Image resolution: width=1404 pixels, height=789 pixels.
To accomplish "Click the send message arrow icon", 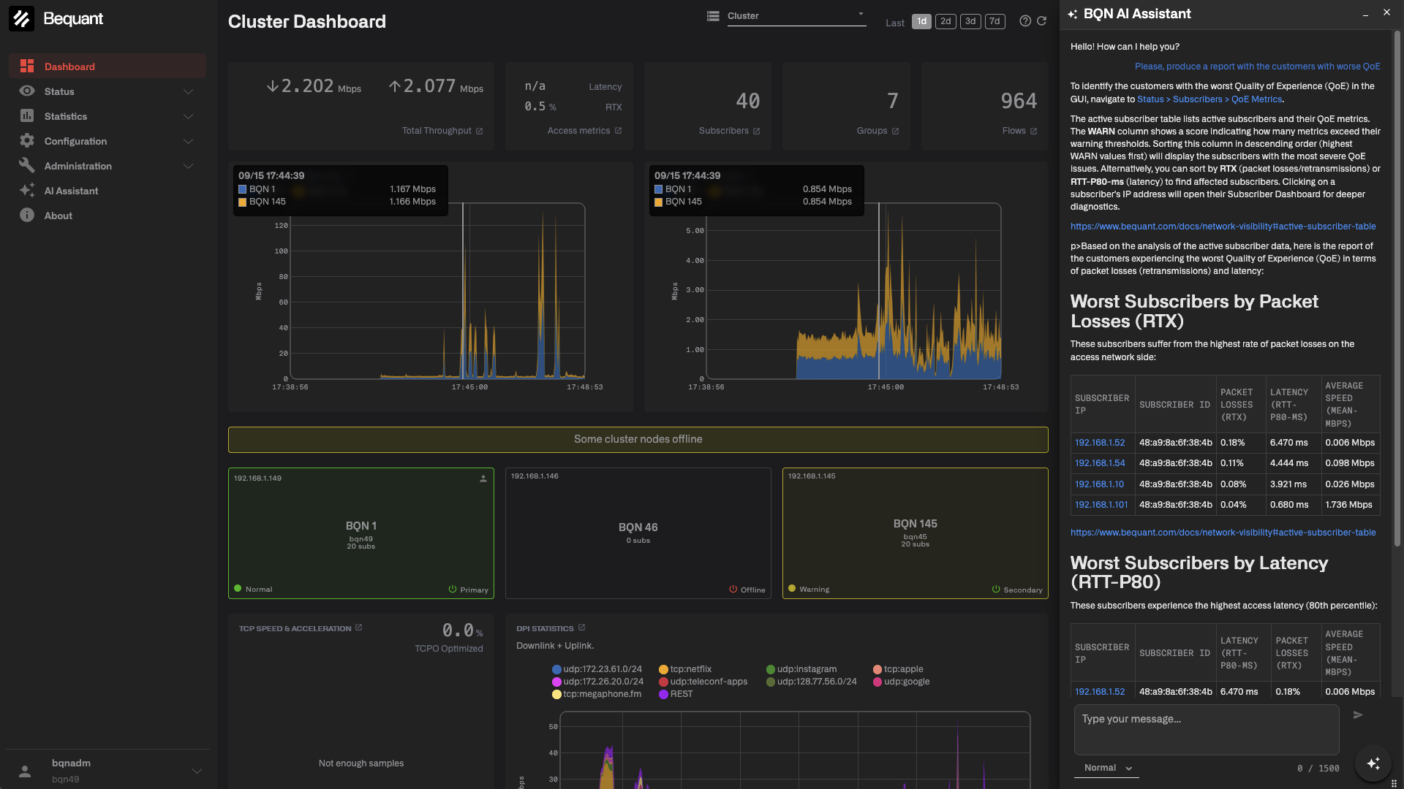I will (x=1358, y=715).
